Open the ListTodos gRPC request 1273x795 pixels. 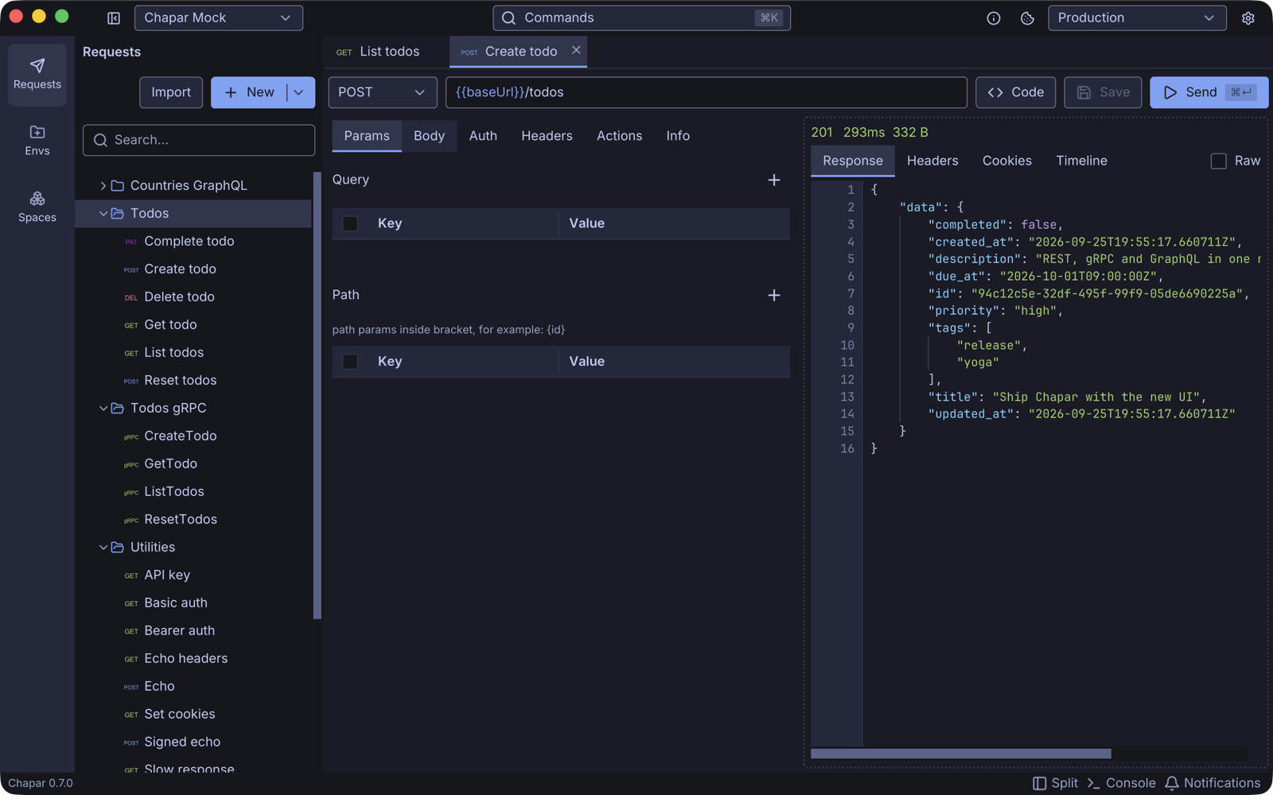point(194,491)
